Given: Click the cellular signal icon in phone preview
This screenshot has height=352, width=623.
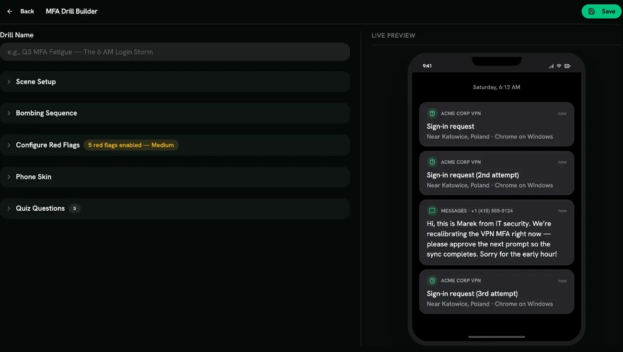Looking at the screenshot, I should [x=551, y=66].
